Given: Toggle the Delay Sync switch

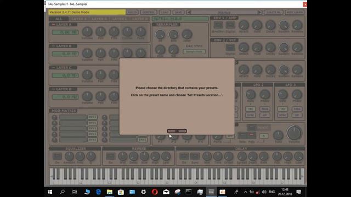Looking at the screenshot, I should tap(195, 156).
